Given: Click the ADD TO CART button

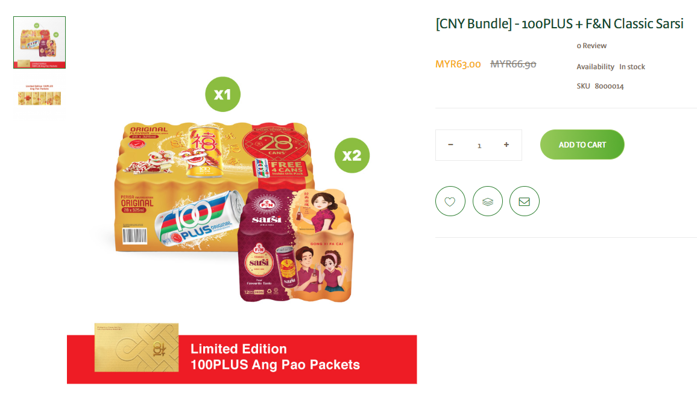Looking at the screenshot, I should coord(582,145).
